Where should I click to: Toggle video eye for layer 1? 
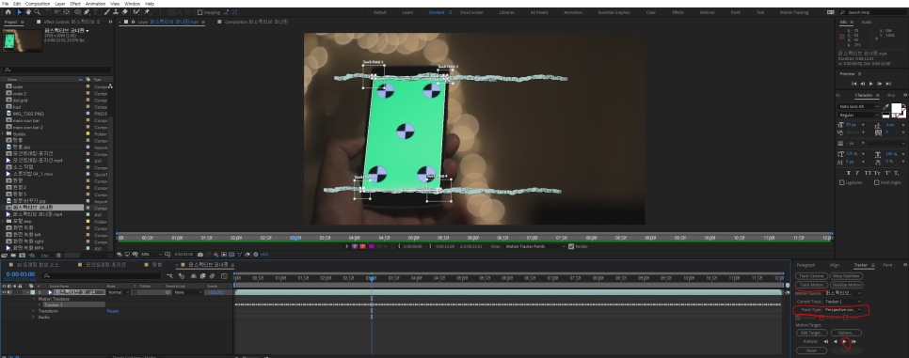coord(4,292)
